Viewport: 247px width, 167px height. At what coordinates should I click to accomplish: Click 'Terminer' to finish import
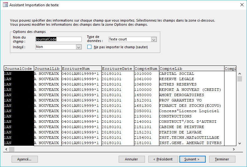pyautogui.click(x=222, y=159)
